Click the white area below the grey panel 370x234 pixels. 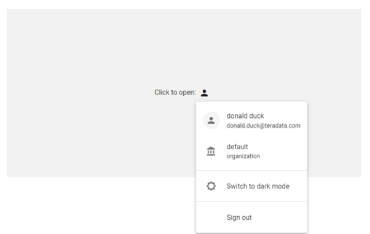point(95,205)
